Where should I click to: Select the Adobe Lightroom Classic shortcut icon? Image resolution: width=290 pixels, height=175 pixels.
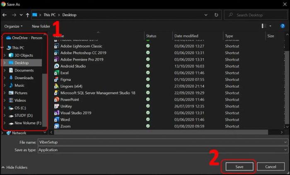(x=56, y=46)
